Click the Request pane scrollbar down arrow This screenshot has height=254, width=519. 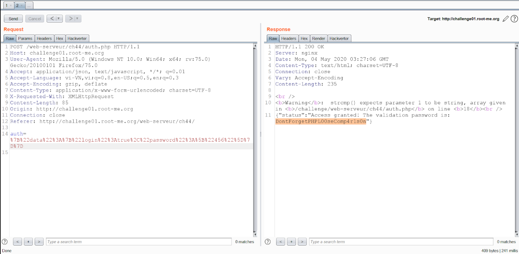pos(255,234)
